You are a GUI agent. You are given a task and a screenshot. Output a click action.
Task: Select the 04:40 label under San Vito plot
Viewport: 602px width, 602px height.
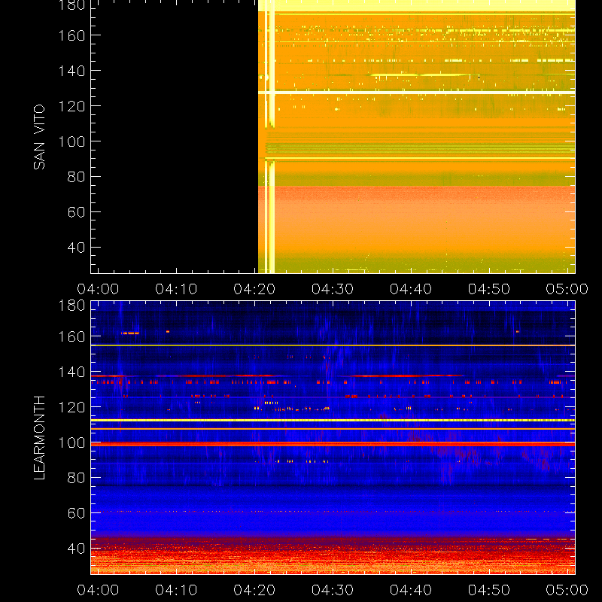pyautogui.click(x=411, y=289)
